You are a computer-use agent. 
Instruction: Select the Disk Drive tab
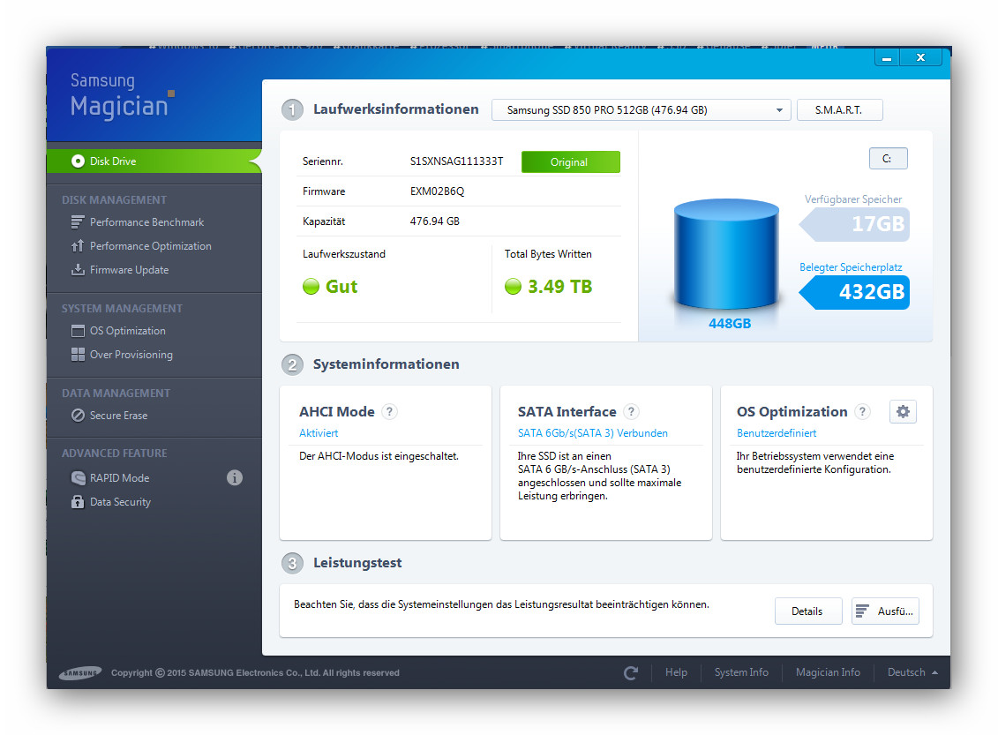pos(154,161)
